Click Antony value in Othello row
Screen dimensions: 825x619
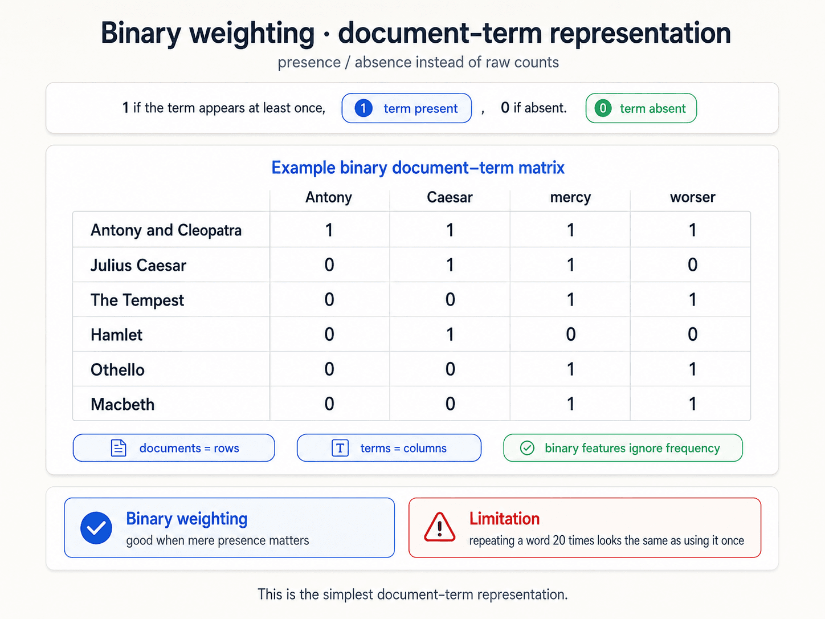tap(329, 369)
